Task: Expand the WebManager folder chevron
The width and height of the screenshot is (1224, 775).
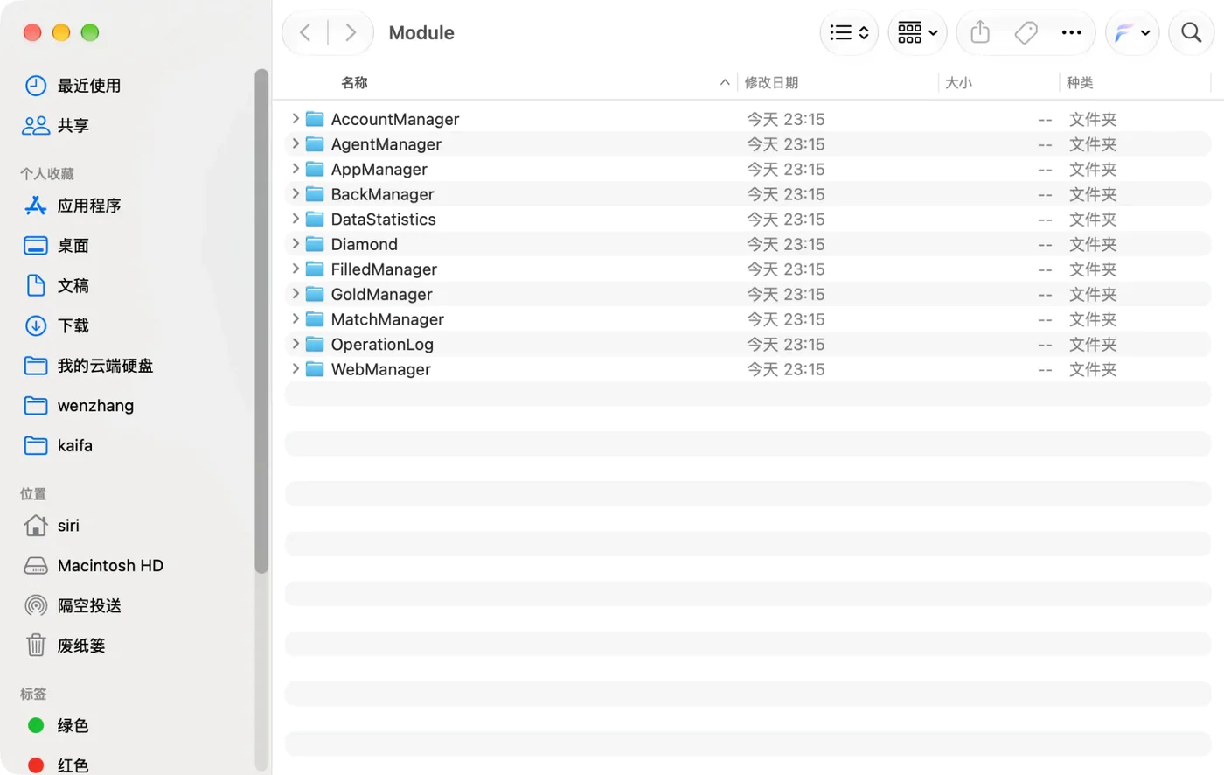Action: 296,369
